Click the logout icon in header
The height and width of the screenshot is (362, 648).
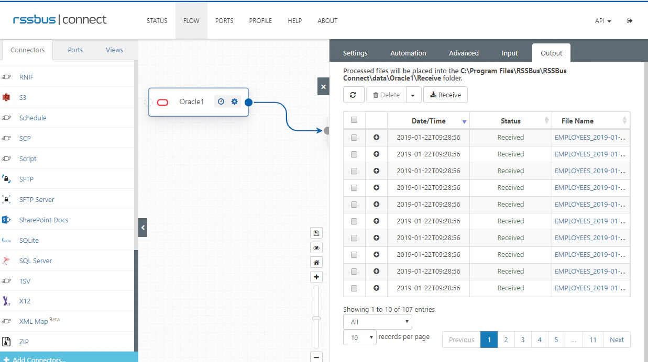(630, 21)
